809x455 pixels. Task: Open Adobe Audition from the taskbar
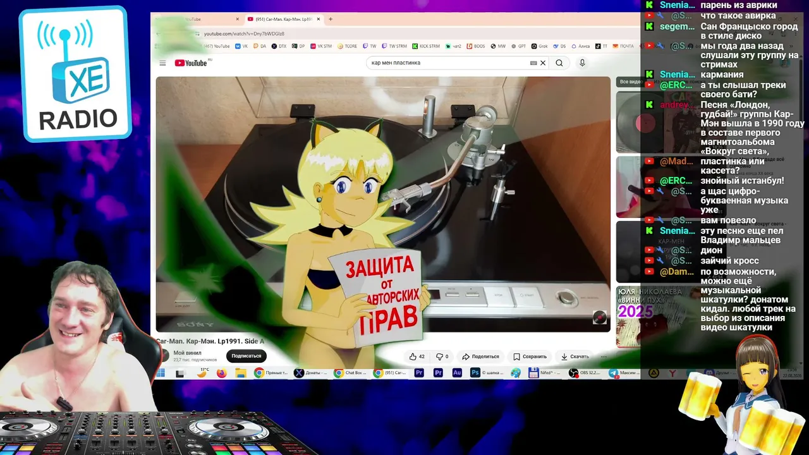[457, 373]
